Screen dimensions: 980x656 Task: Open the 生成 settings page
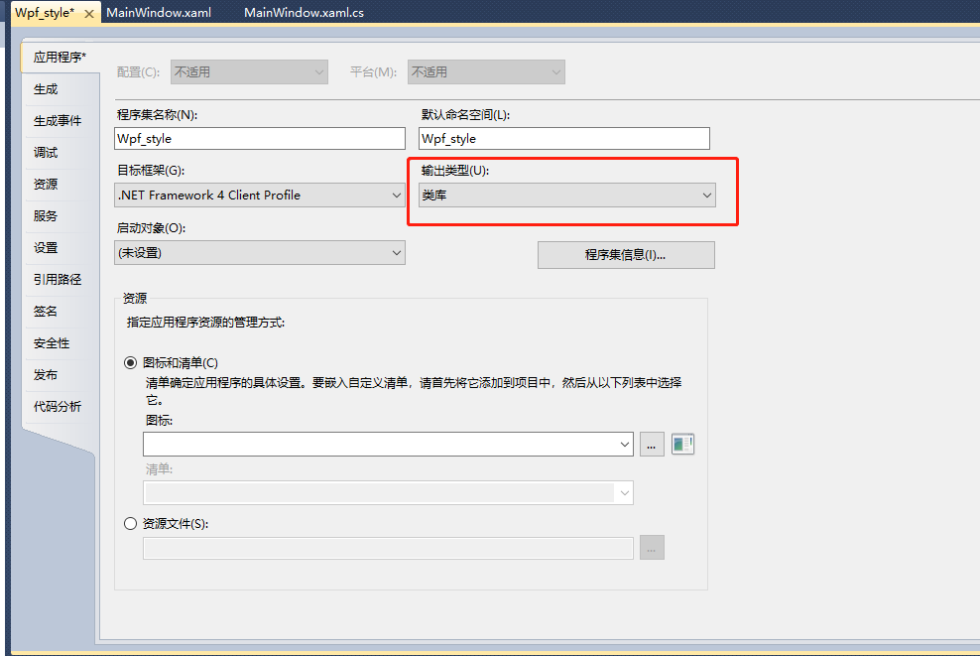coord(45,88)
